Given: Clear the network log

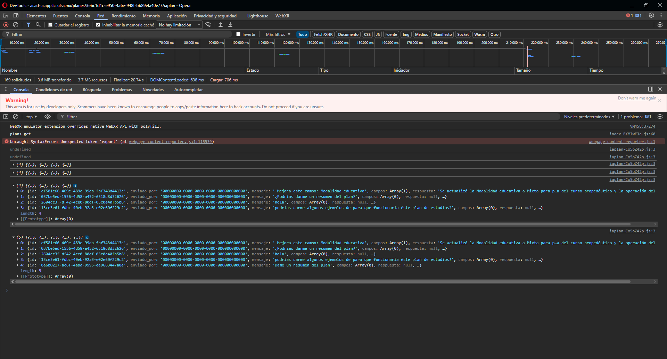Looking at the screenshot, I should coord(16,25).
